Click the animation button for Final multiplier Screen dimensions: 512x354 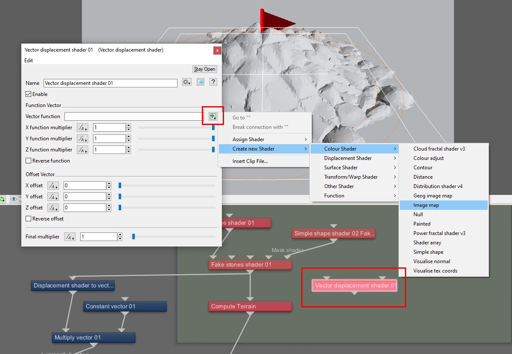(x=70, y=237)
